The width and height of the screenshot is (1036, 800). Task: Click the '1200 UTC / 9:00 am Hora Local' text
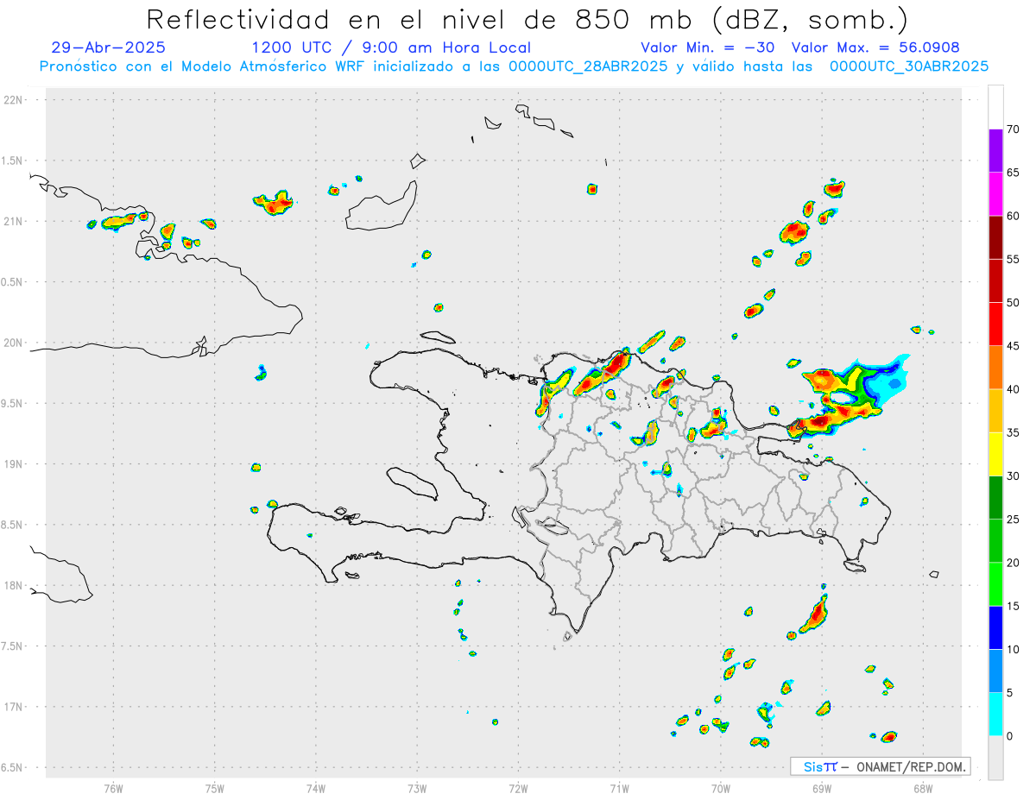tap(391, 48)
